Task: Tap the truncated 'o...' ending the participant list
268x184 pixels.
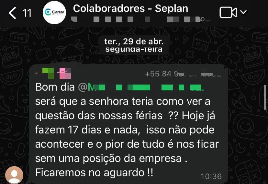Action: [x=206, y=19]
